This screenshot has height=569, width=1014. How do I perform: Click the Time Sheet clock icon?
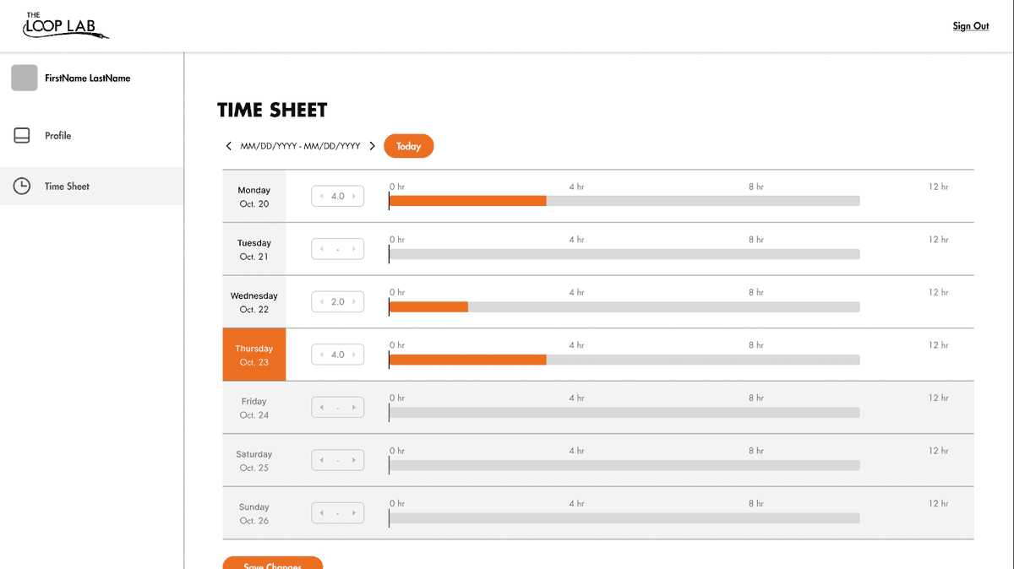[x=22, y=186]
